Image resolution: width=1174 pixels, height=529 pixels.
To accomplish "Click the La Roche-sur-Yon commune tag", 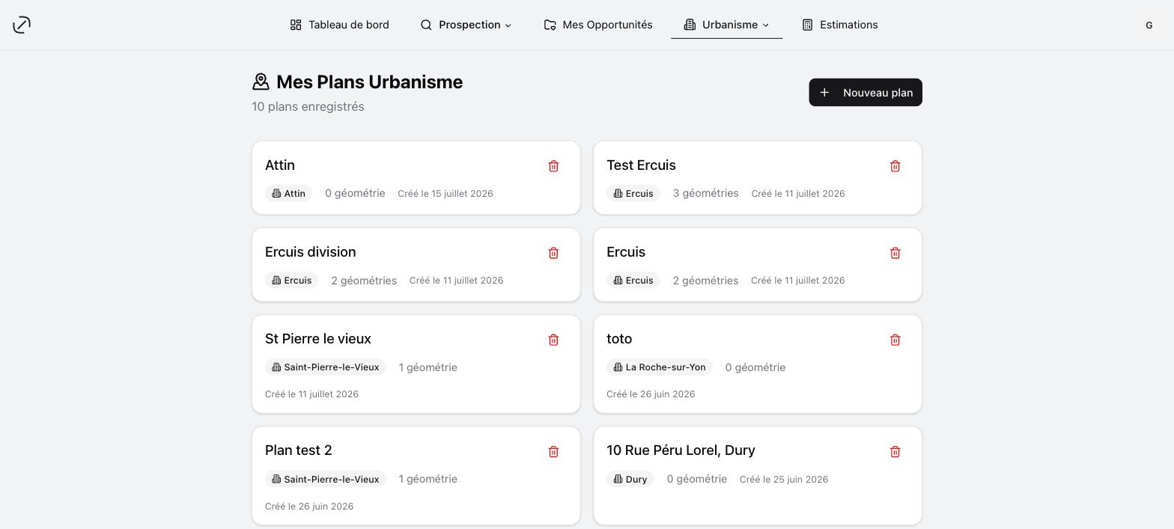I will (660, 367).
